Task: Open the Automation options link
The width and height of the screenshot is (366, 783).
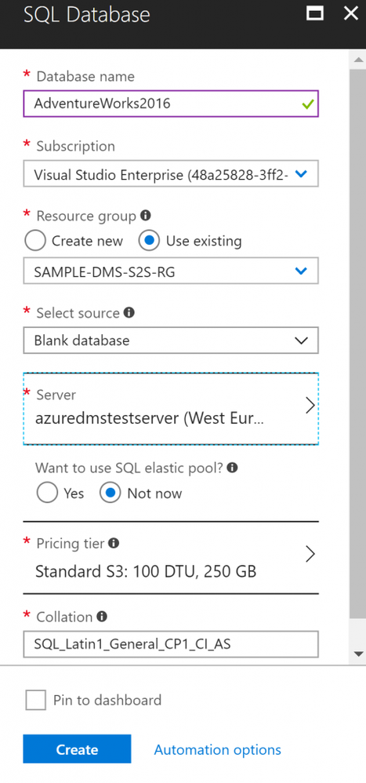Action: coord(217,749)
